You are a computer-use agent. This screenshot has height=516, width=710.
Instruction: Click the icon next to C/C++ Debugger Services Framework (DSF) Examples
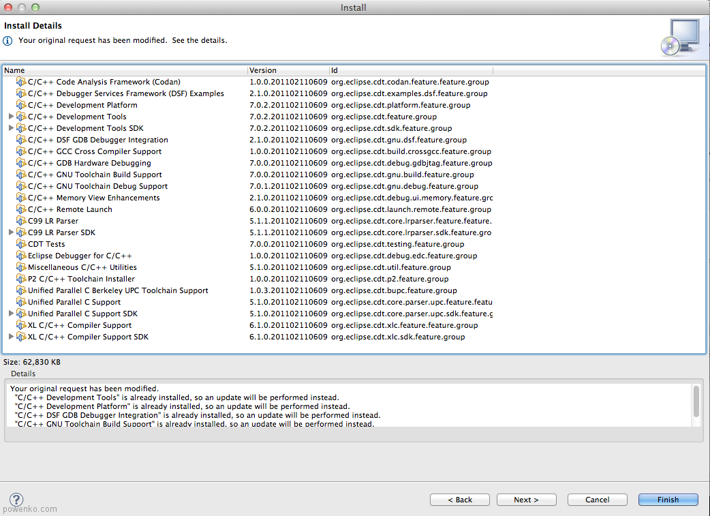(x=21, y=93)
